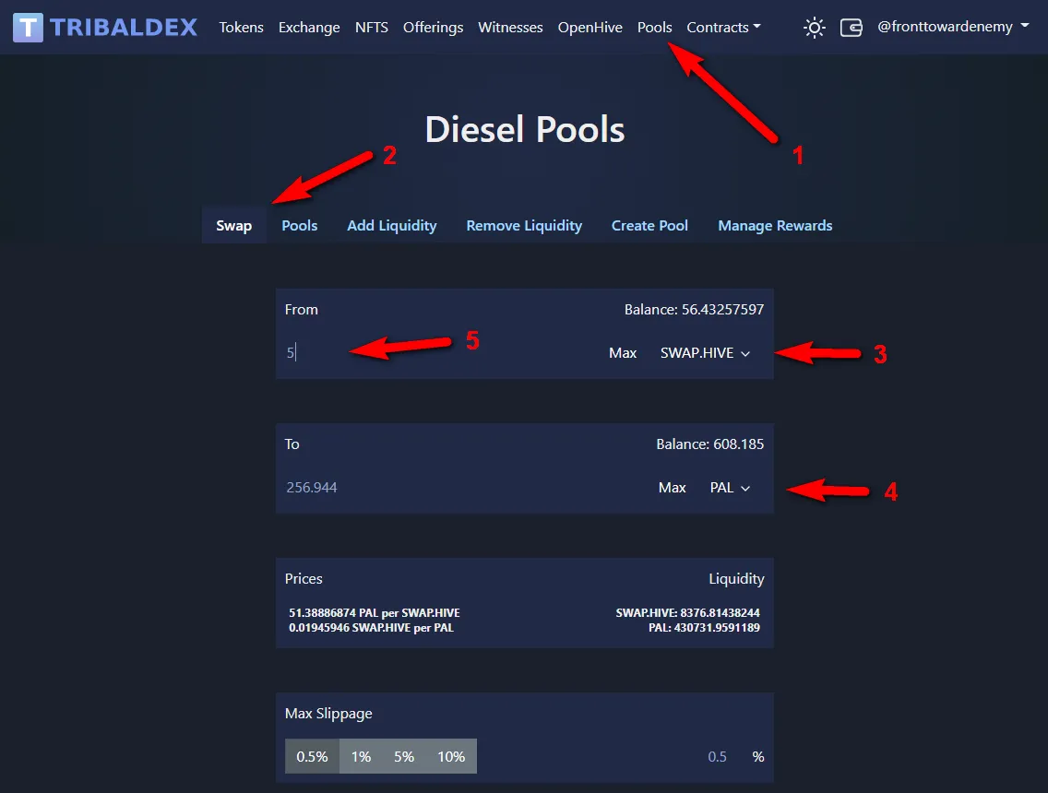
Task: Open the wallet icon in navbar
Action: click(x=851, y=28)
